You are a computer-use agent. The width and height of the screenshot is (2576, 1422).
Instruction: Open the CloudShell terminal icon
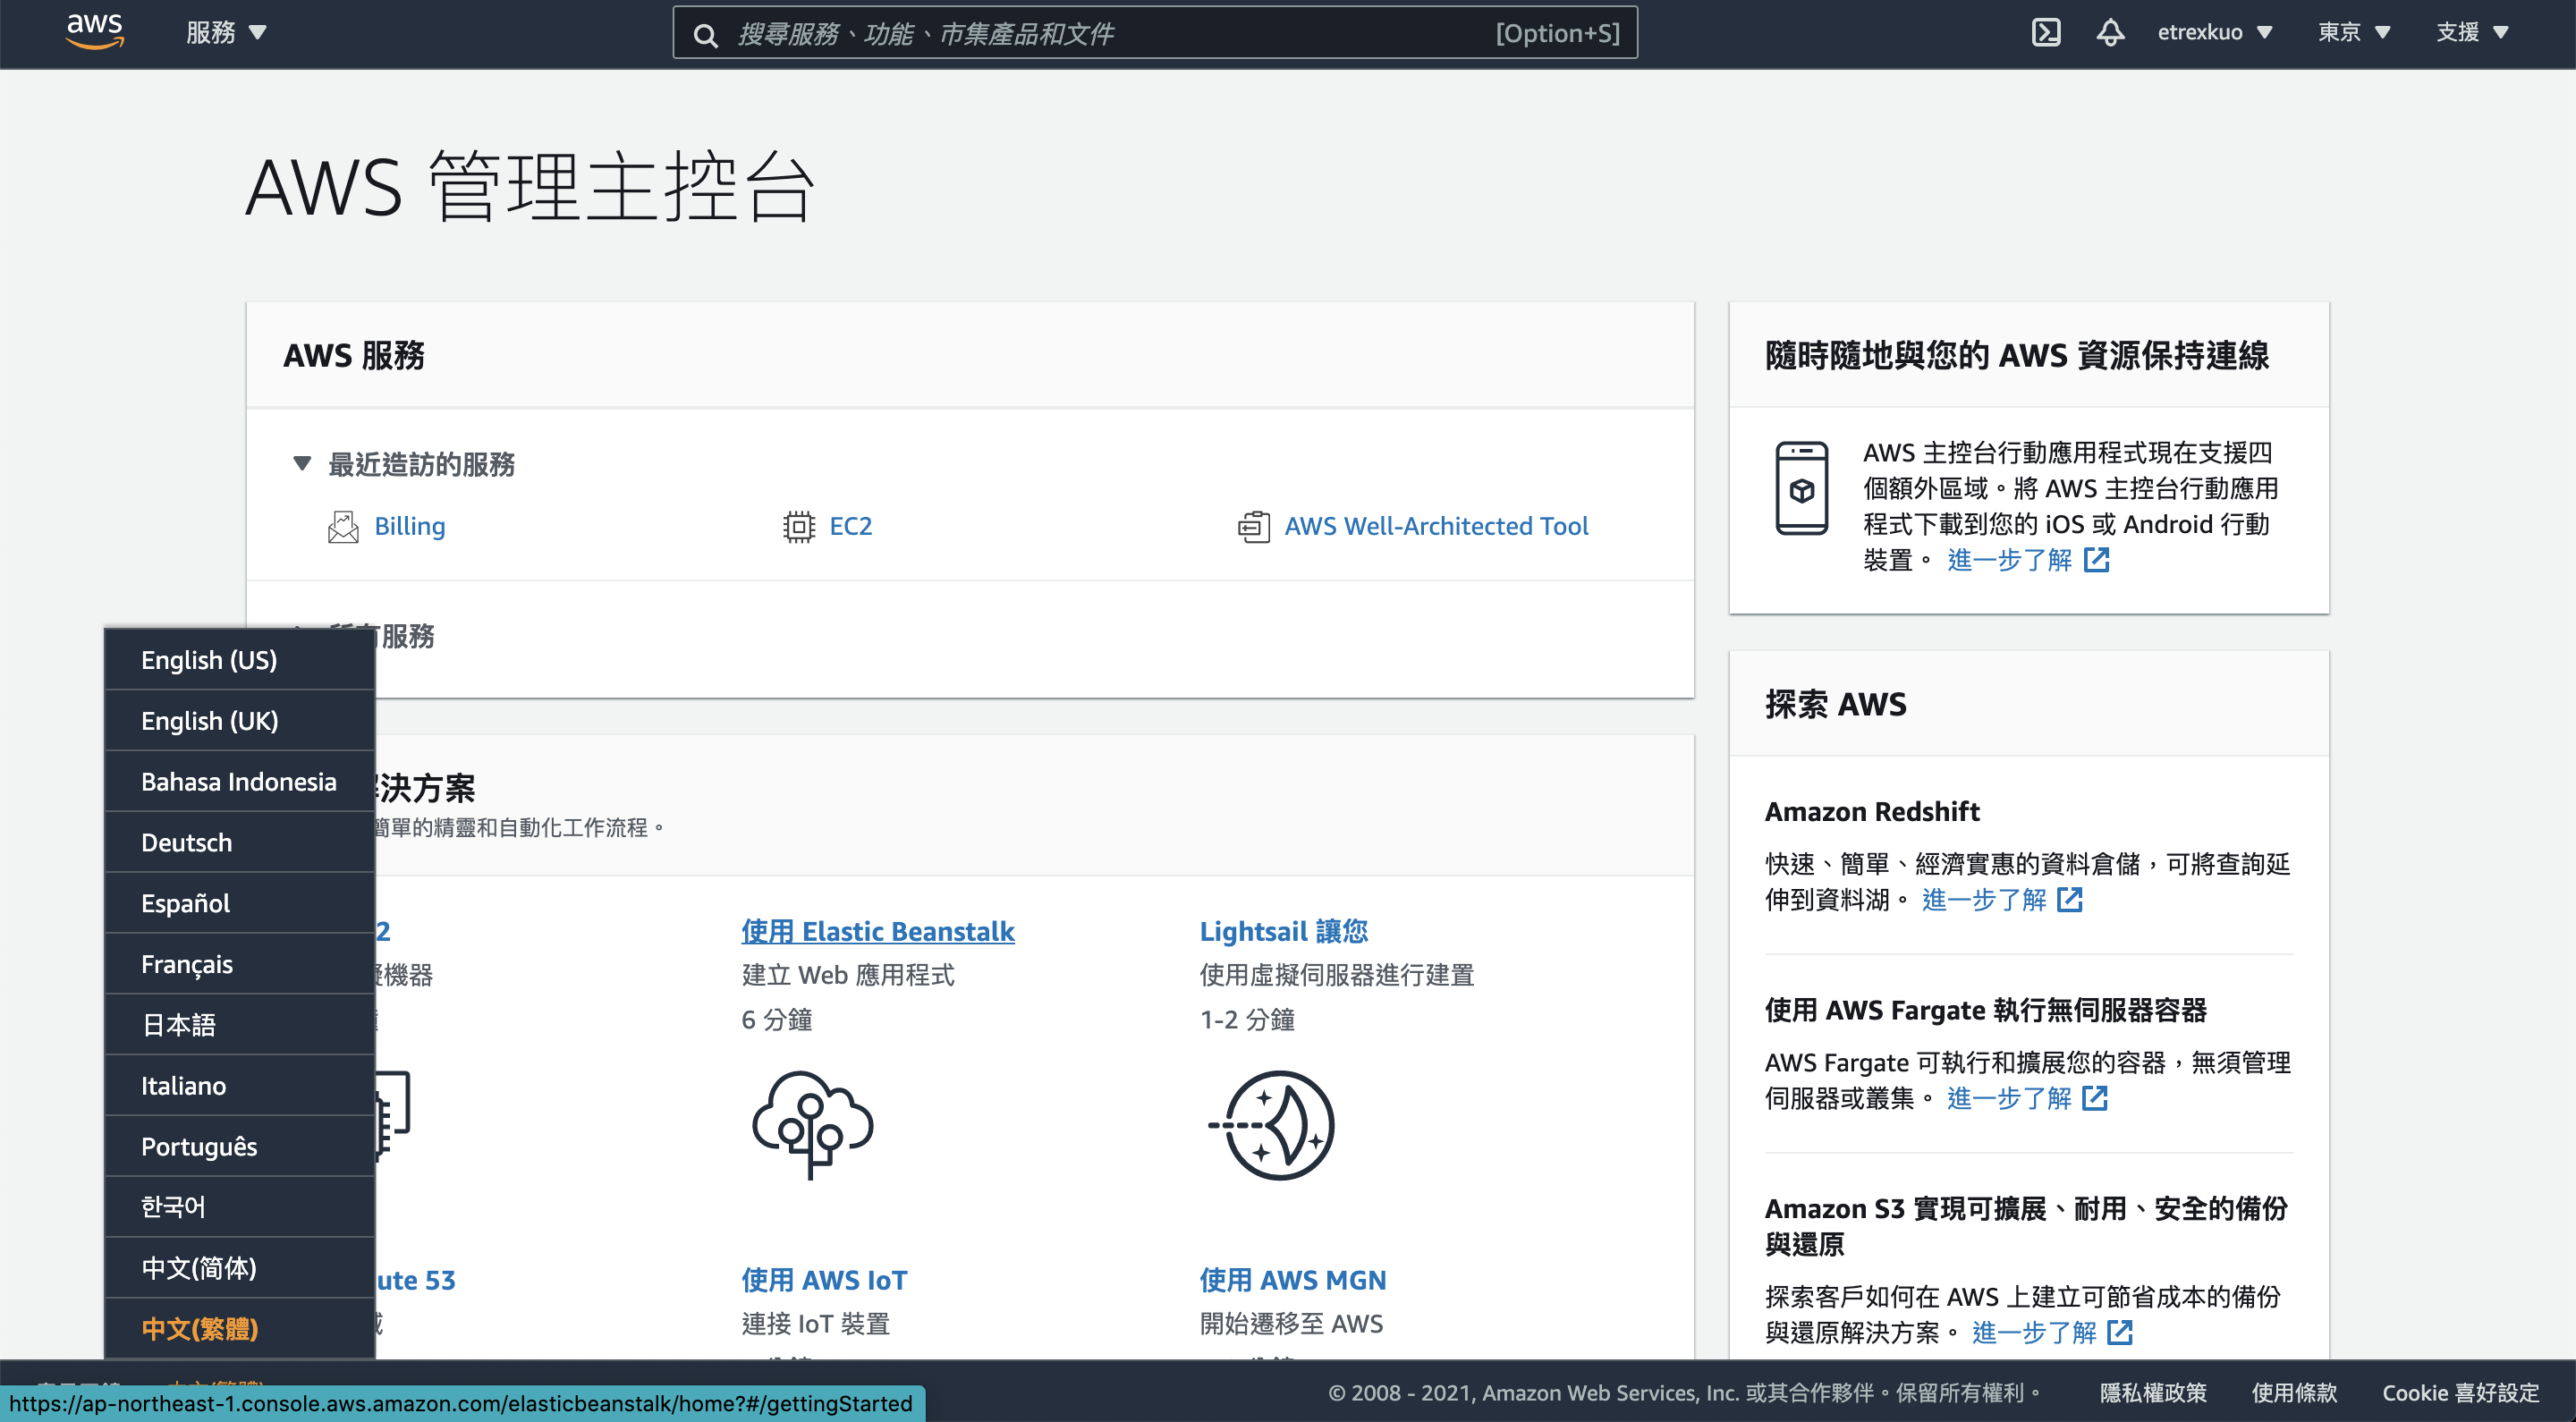pyautogui.click(x=2046, y=32)
